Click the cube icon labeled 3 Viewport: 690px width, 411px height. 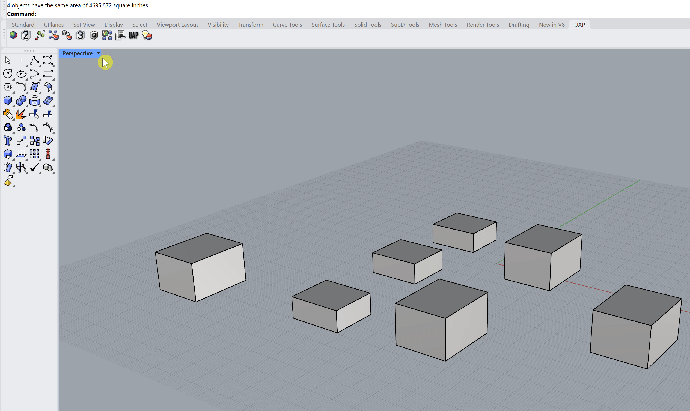(80, 35)
